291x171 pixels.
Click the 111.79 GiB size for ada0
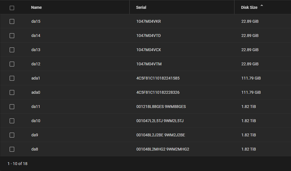tap(251, 92)
